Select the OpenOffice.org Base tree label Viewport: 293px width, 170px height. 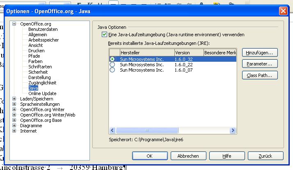pos(41,120)
